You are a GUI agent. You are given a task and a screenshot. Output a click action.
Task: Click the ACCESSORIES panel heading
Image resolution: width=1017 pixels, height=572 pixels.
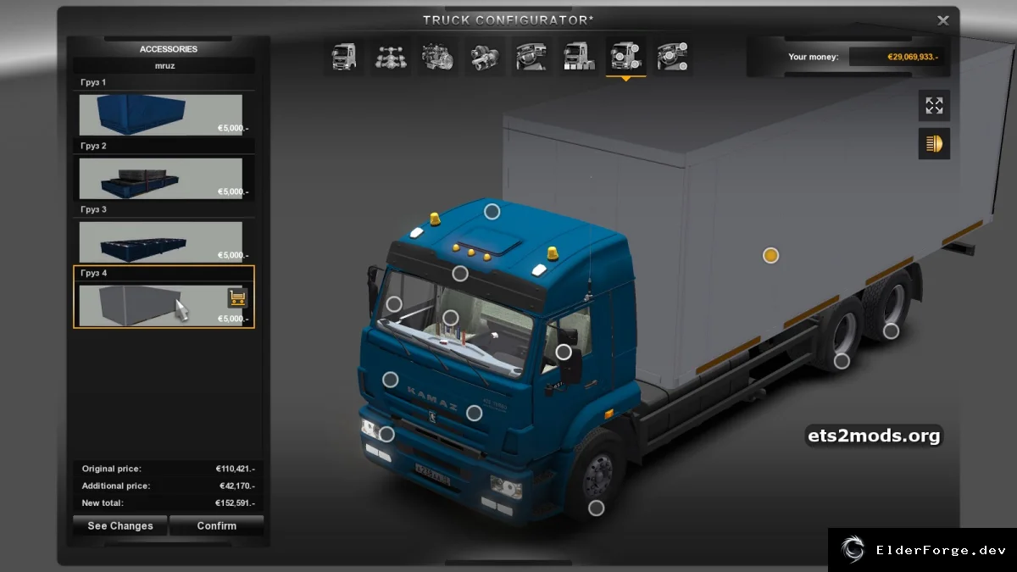coord(169,49)
